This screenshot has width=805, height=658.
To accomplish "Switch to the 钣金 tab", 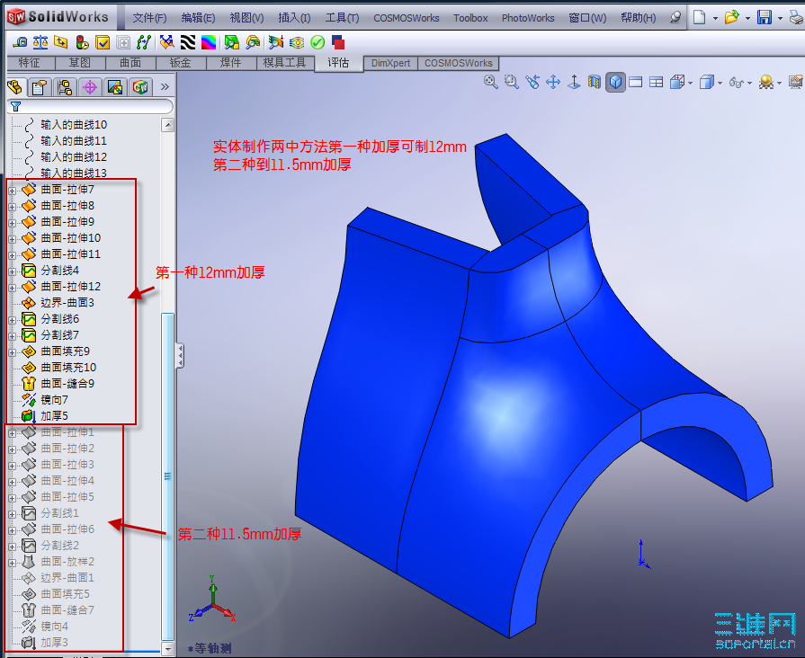I will click(x=181, y=63).
